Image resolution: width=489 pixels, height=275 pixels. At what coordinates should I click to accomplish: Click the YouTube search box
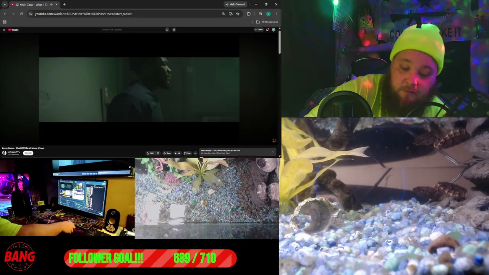coord(133,30)
